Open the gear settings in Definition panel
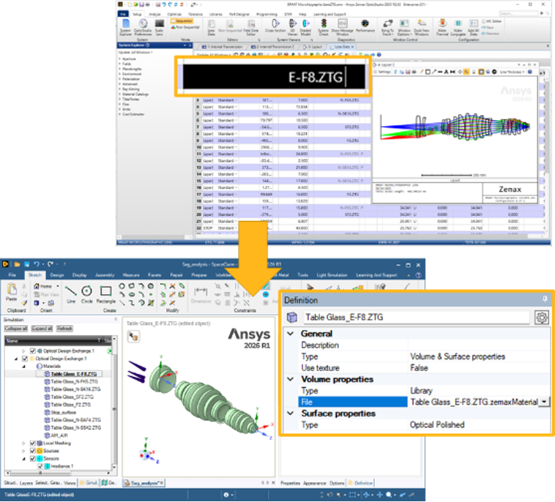Image resolution: width=555 pixels, height=502 pixels. pyautogui.click(x=541, y=318)
